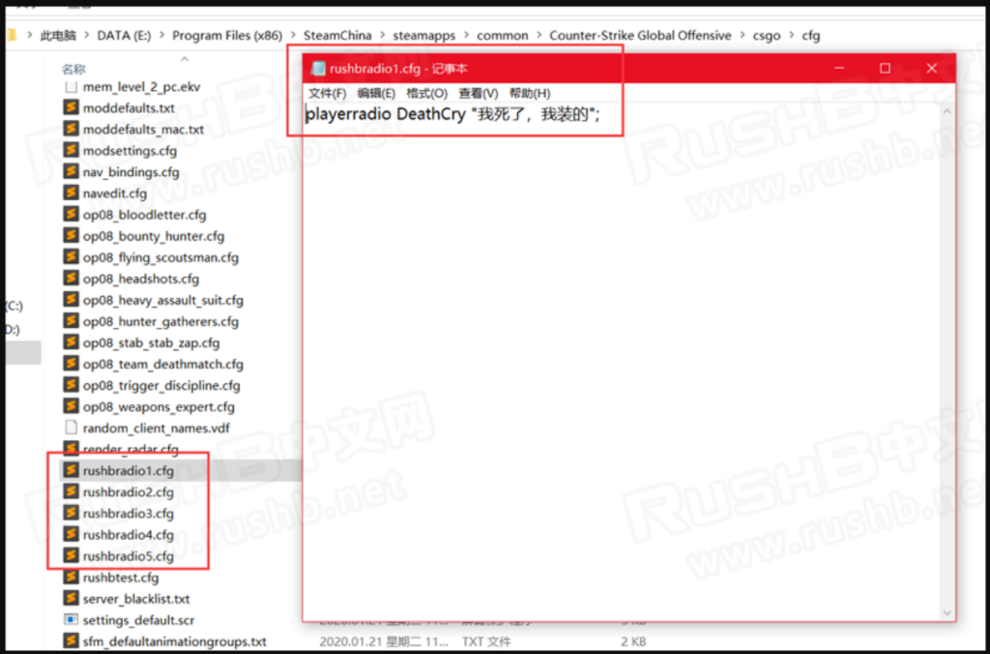Navigate to 此电脑 in the address bar
Viewport: 990px width, 654px height.
(58, 36)
